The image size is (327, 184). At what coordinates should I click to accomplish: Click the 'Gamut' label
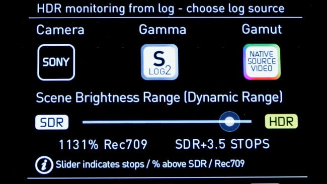point(262,29)
